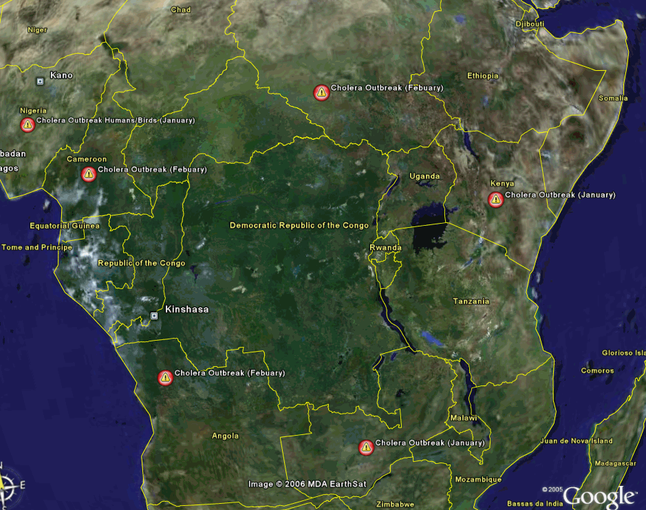Click the 'Democratic Republic of the Congo' label
Image resolution: width=646 pixels, height=510 pixels.
[299, 226]
